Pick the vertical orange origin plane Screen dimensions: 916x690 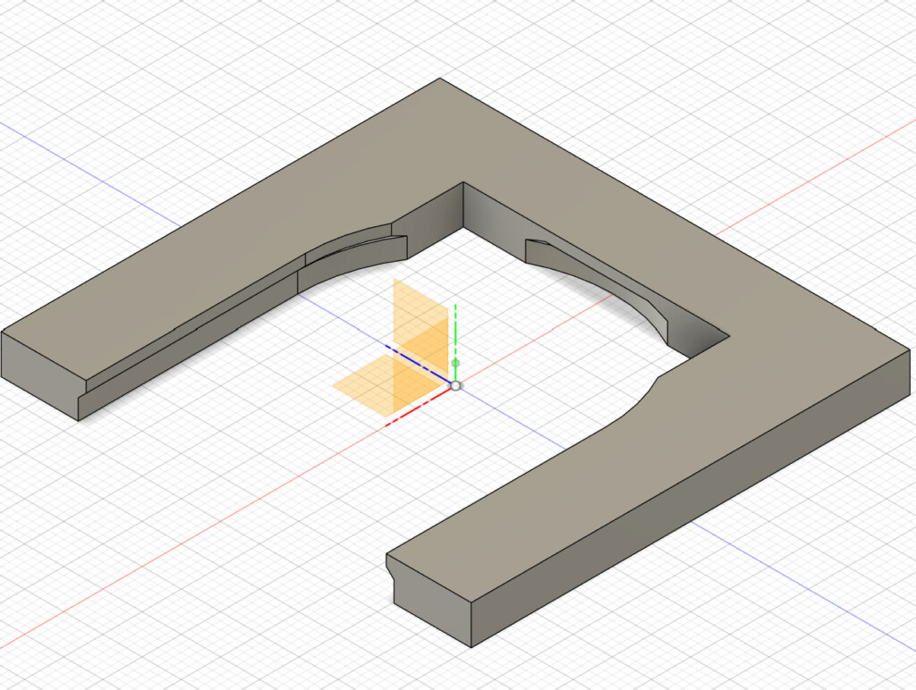point(420,346)
